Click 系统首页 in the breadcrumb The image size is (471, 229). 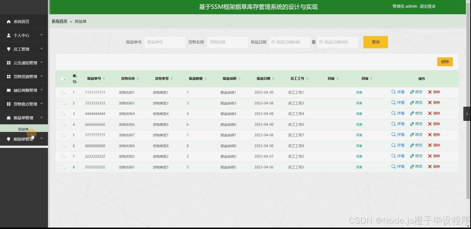click(60, 22)
